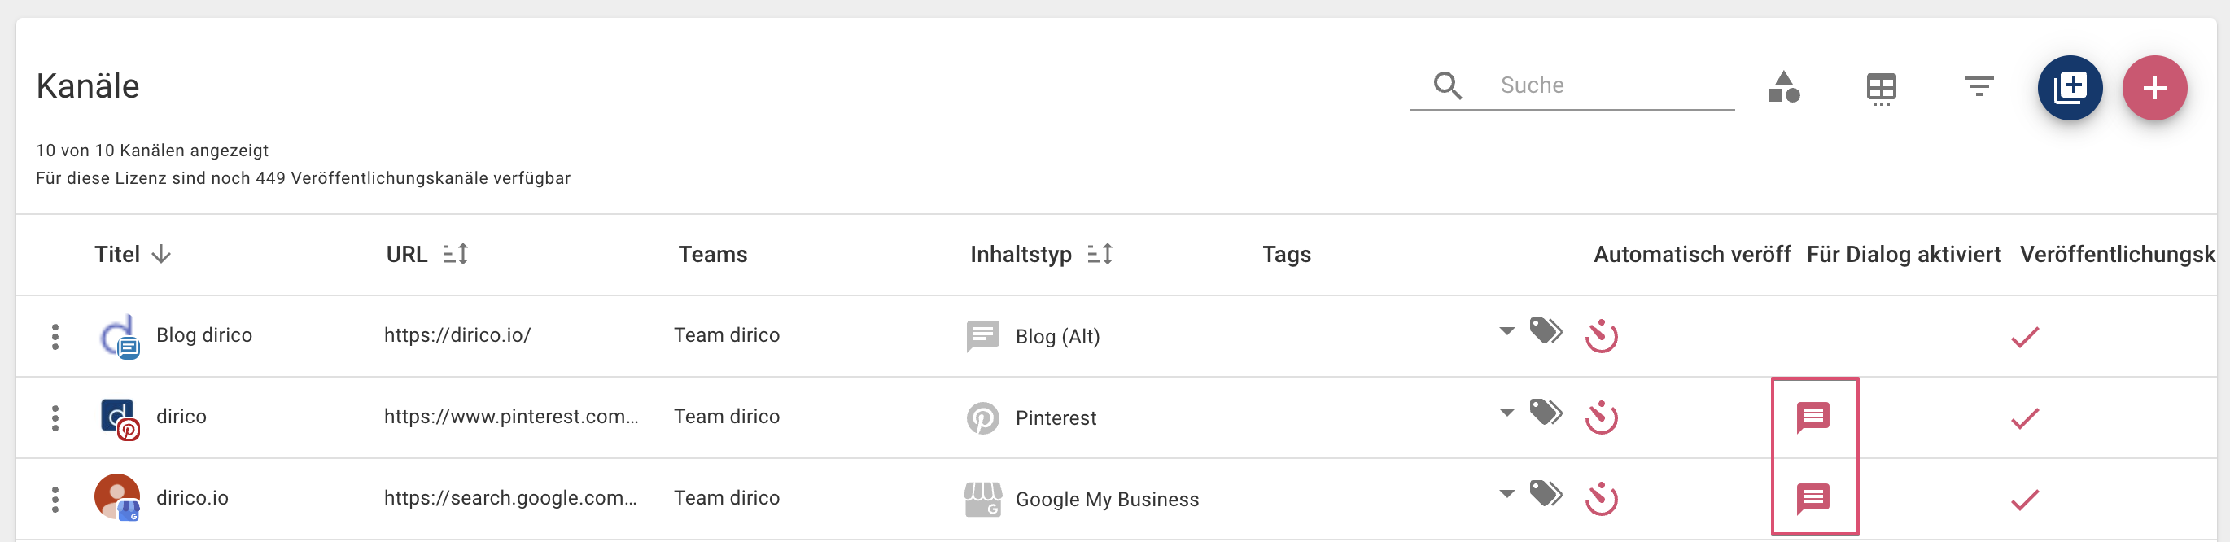Click the tags icon in Blog dirico row
This screenshot has width=2230, height=542.
tap(1546, 330)
